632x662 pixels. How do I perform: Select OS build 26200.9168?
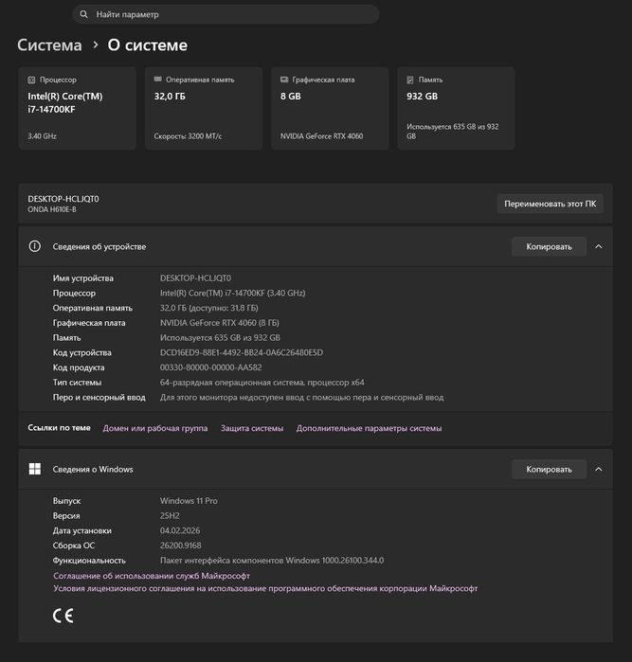tap(180, 546)
